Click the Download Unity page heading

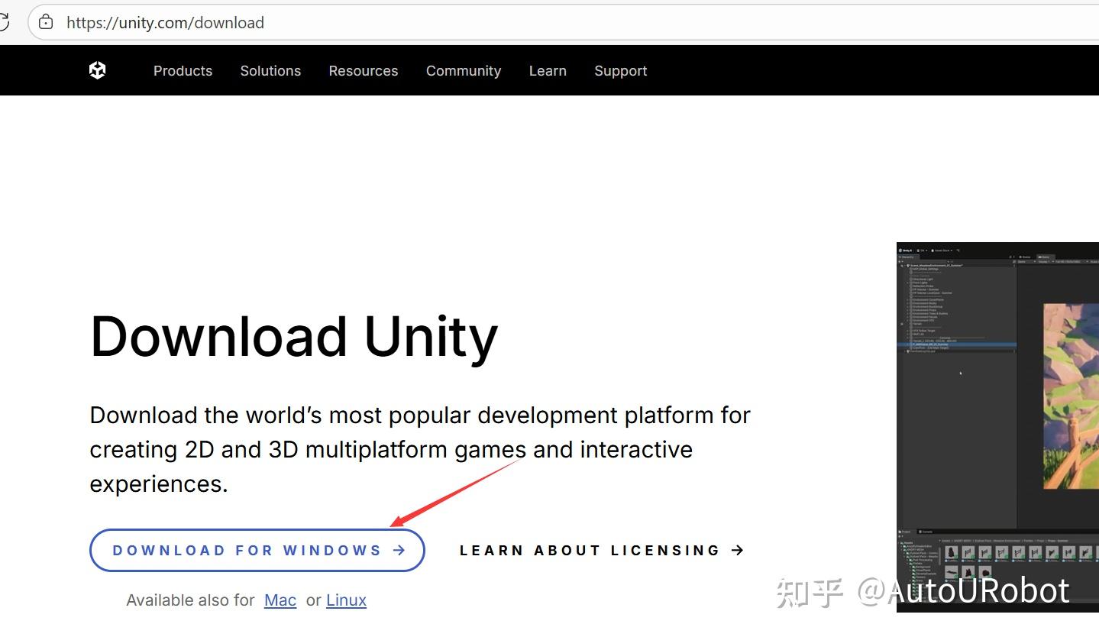(x=293, y=336)
